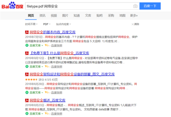The height and width of the screenshot is (117, 171).
Task: Open result 【免费下载】什么是网络安全_百度文库
Action: point(59,53)
